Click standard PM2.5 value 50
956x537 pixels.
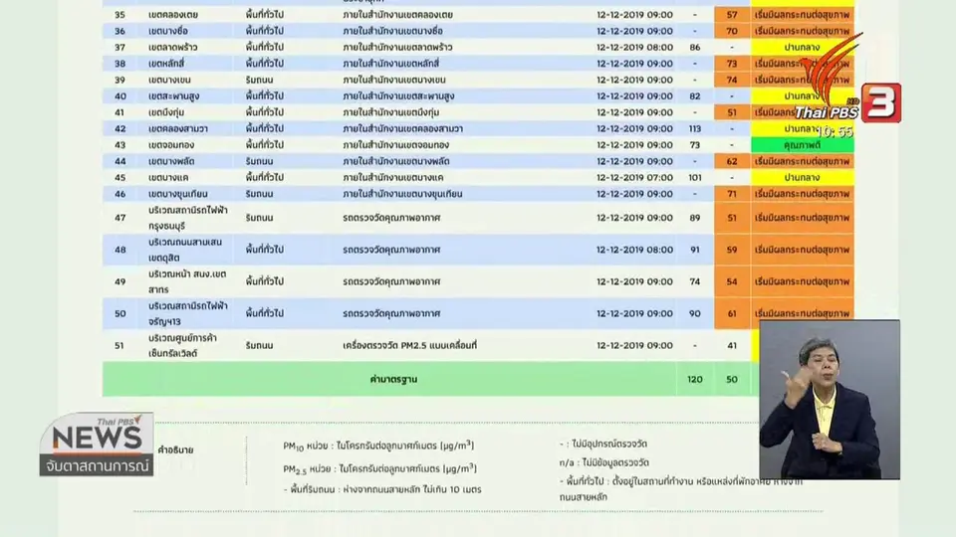click(x=732, y=379)
